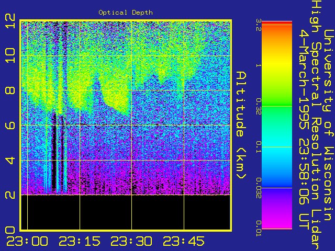Click the 23:00 time axis label
This screenshot has height=251, width=335.
pyautogui.click(x=27, y=242)
